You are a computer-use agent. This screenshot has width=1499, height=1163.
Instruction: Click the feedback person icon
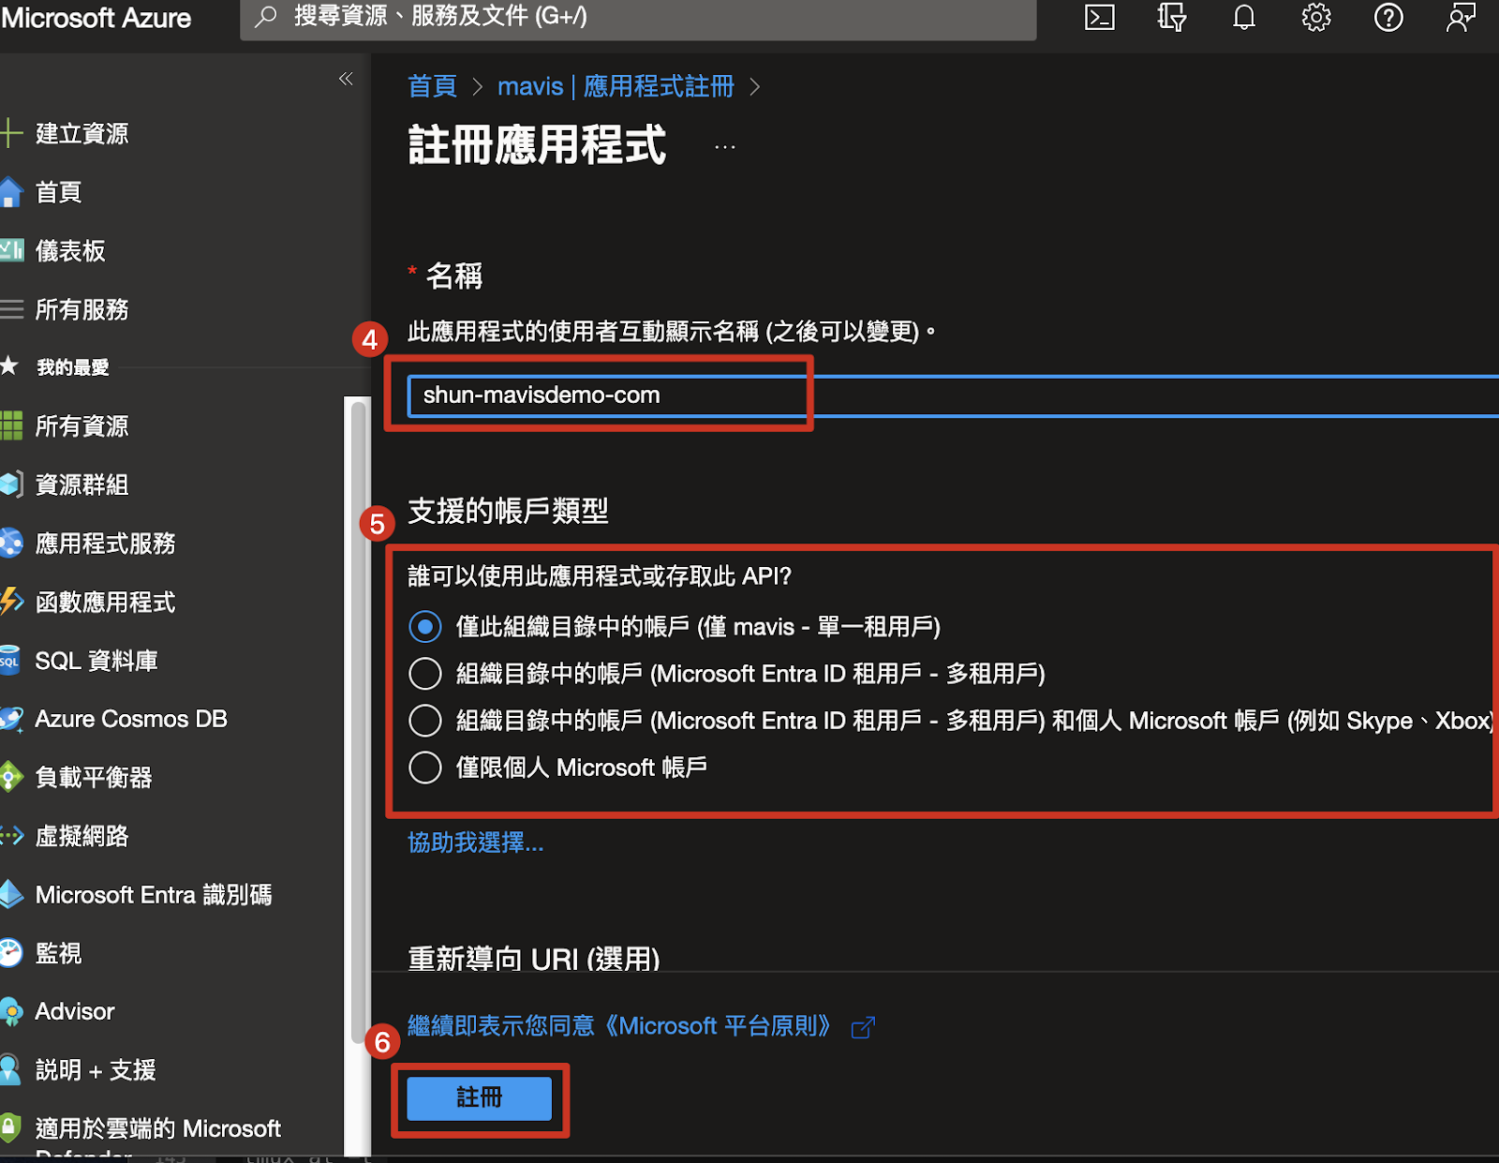[x=1460, y=18]
